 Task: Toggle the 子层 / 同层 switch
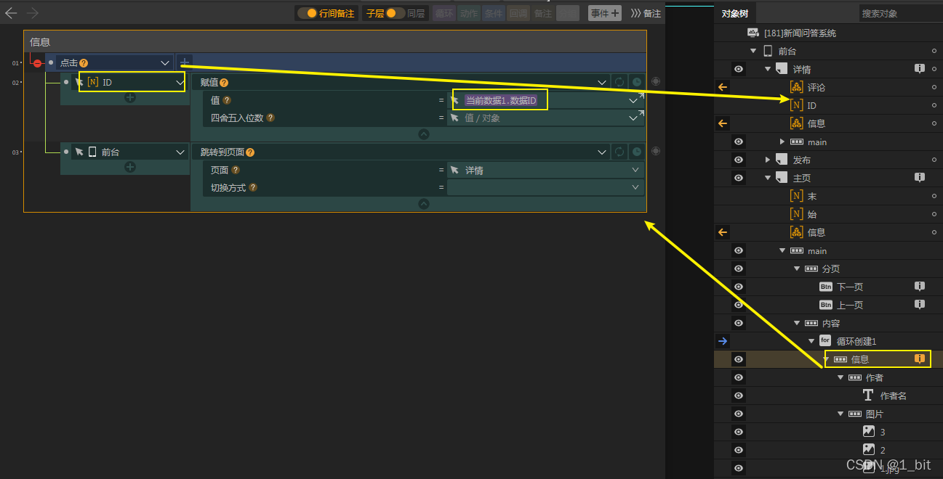point(396,13)
